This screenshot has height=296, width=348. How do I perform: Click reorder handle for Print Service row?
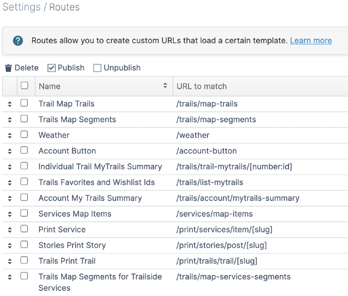[x=10, y=230]
